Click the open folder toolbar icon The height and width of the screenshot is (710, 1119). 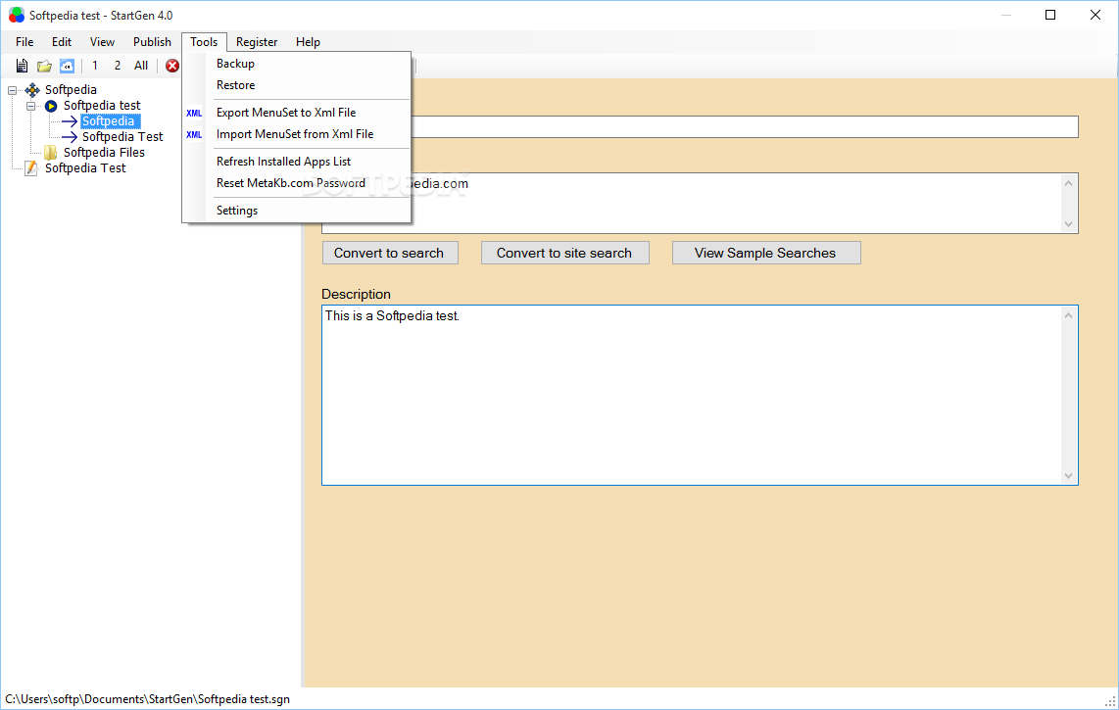coord(44,66)
